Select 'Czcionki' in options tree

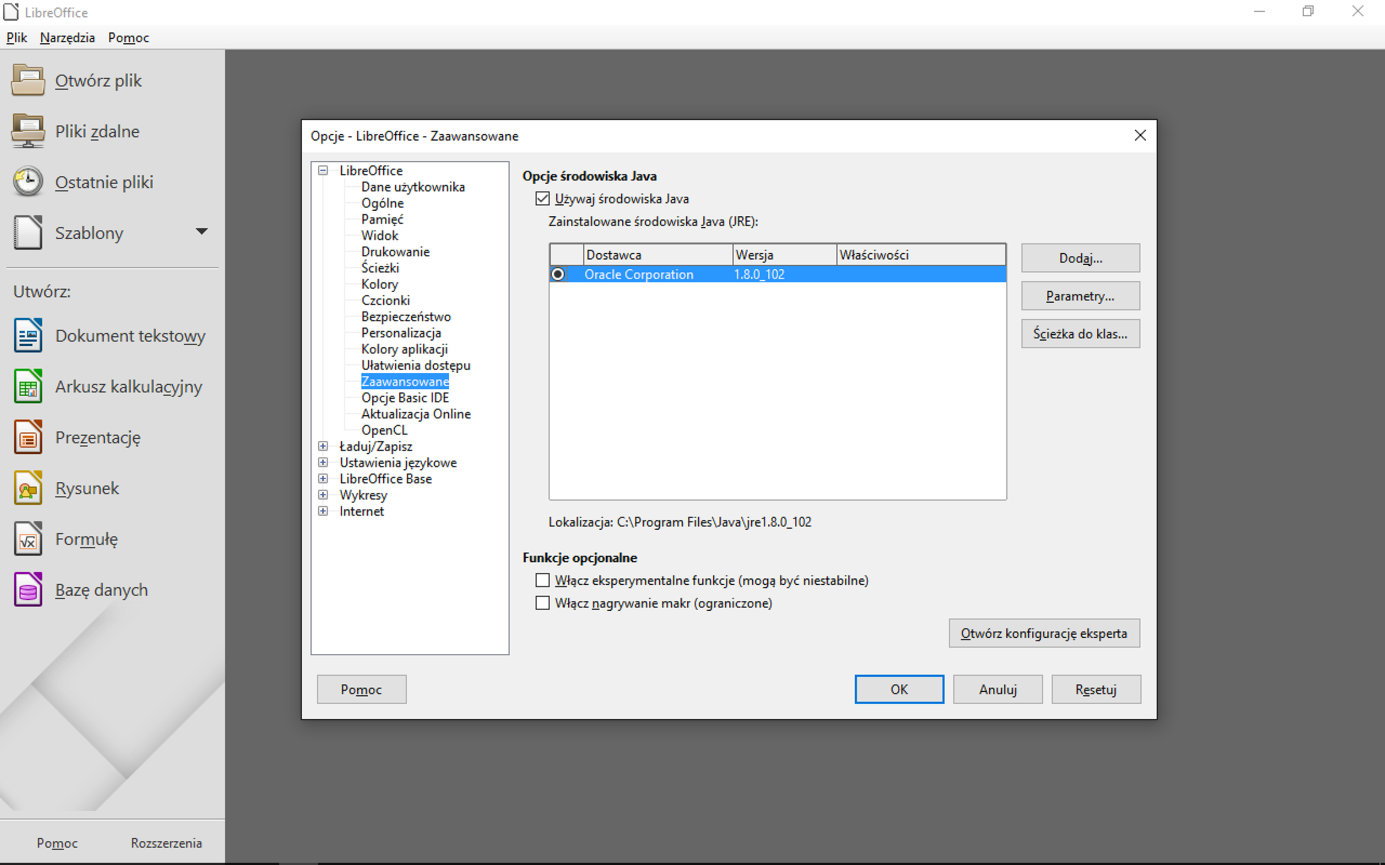(x=385, y=300)
